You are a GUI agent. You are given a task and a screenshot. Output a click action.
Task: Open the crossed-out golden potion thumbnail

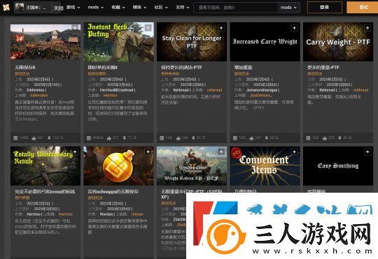click(118, 166)
